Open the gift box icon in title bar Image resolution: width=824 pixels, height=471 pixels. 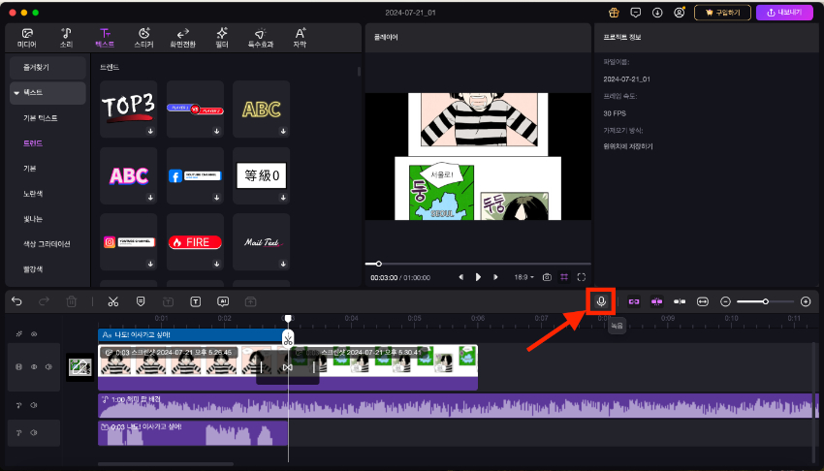tap(614, 13)
